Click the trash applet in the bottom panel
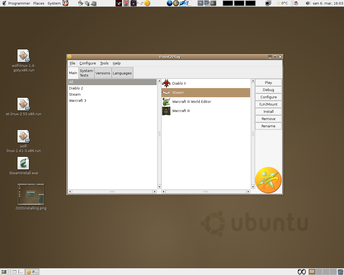 tap(341, 272)
